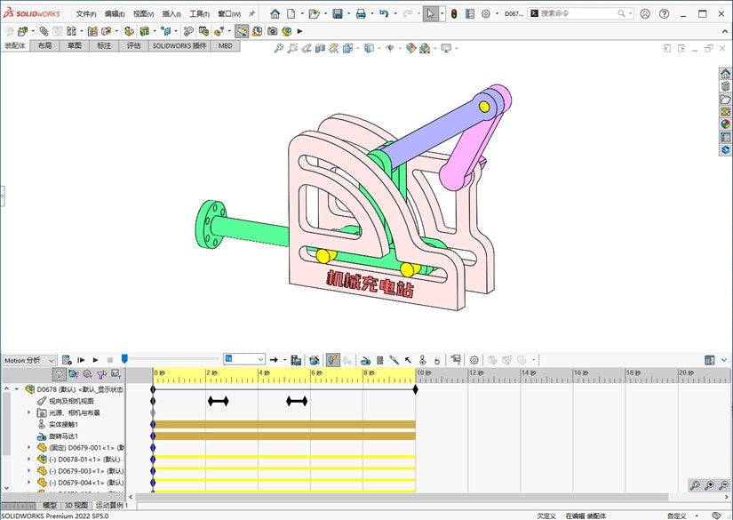Activate the Select cursor tool
733x520 pixels.
pos(431,14)
